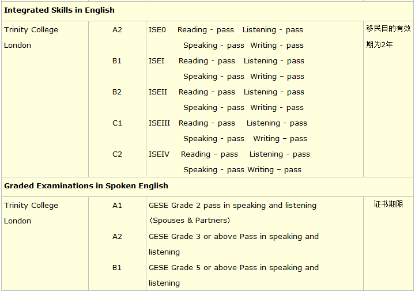415x292 pixels.
Task: Click the GESE Grade 3 or above text
Action: coord(233,237)
